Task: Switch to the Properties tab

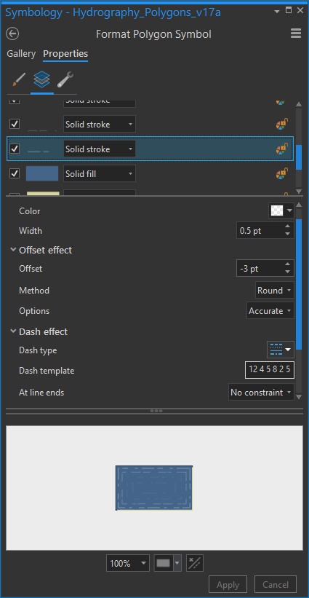Action: coord(65,54)
